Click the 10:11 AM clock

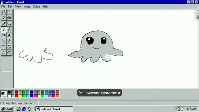tap(192, 109)
